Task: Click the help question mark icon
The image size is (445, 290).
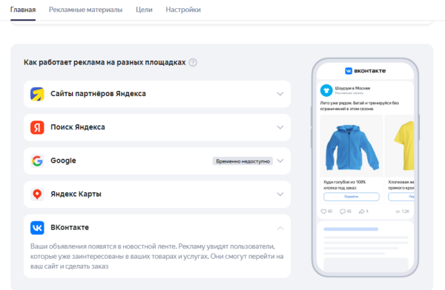Action: click(193, 62)
